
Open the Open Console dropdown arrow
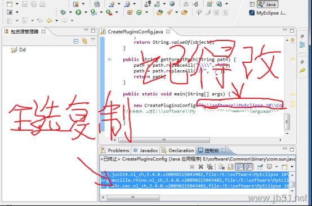click(x=292, y=167)
